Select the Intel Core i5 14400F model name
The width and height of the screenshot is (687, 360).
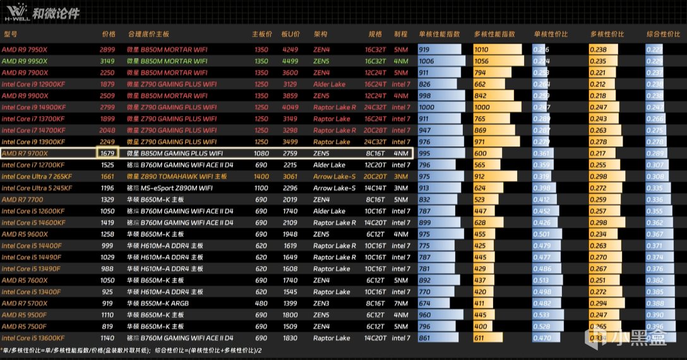point(32,246)
